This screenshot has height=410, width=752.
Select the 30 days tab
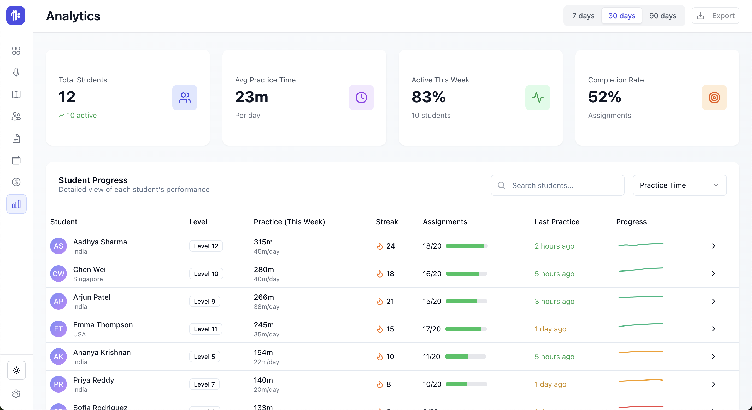(x=621, y=16)
